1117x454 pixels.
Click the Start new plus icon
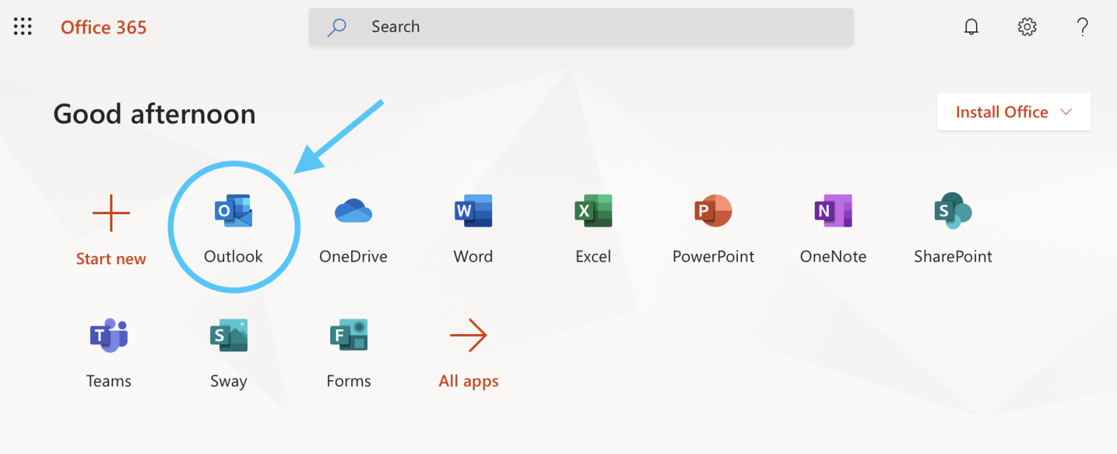111,212
